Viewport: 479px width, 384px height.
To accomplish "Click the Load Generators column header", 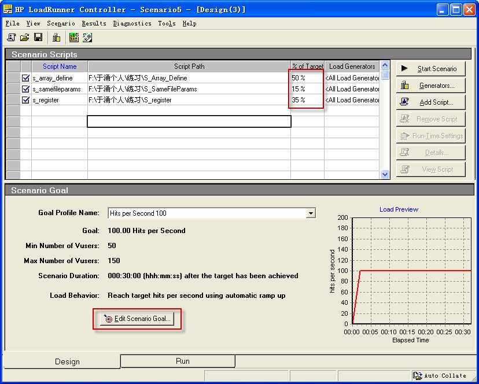I will pyautogui.click(x=352, y=67).
